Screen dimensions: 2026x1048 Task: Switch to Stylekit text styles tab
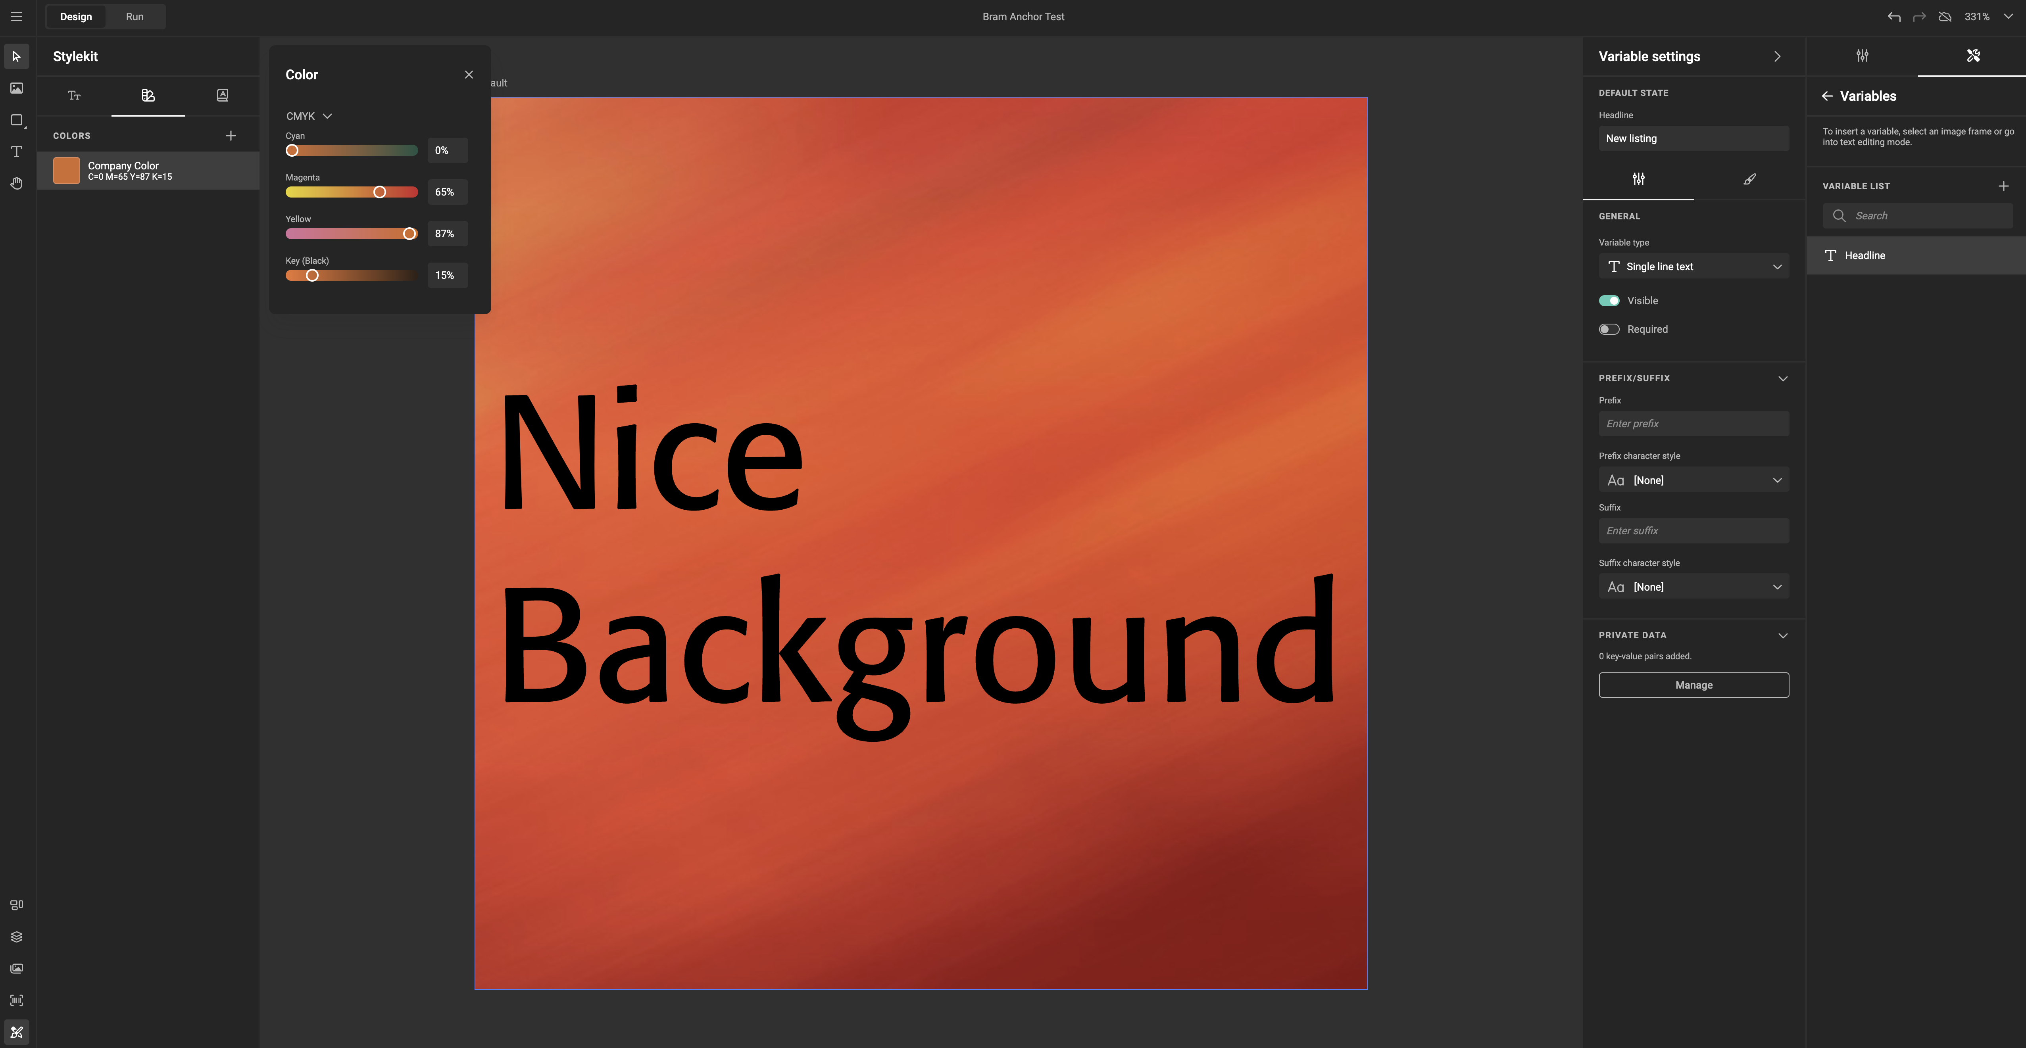click(x=74, y=96)
